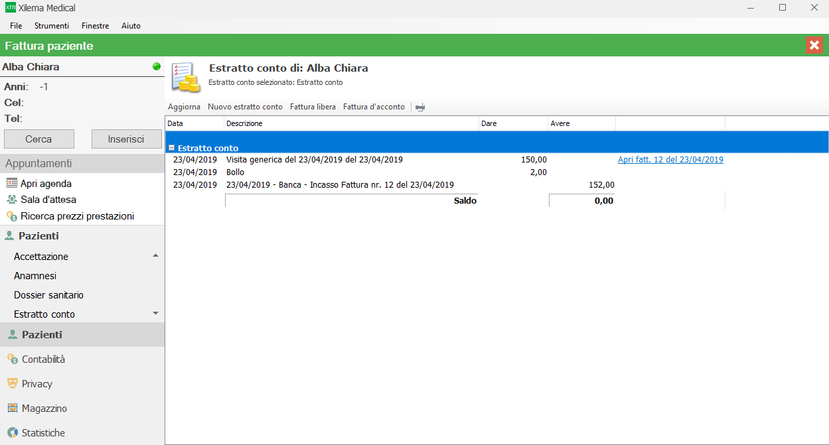Maximize the Xilema Medical window
The height and width of the screenshot is (445, 829).
point(783,8)
